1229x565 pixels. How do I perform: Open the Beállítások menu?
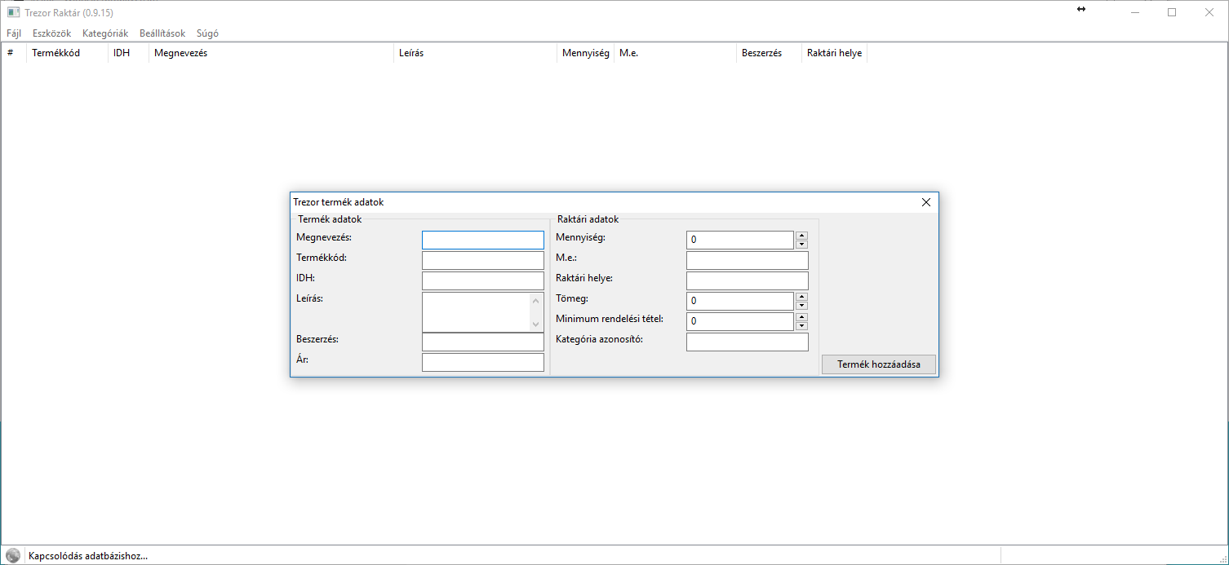pos(162,33)
